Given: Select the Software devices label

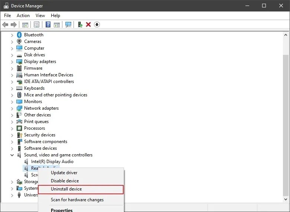Looking at the screenshot, I should [40, 148].
